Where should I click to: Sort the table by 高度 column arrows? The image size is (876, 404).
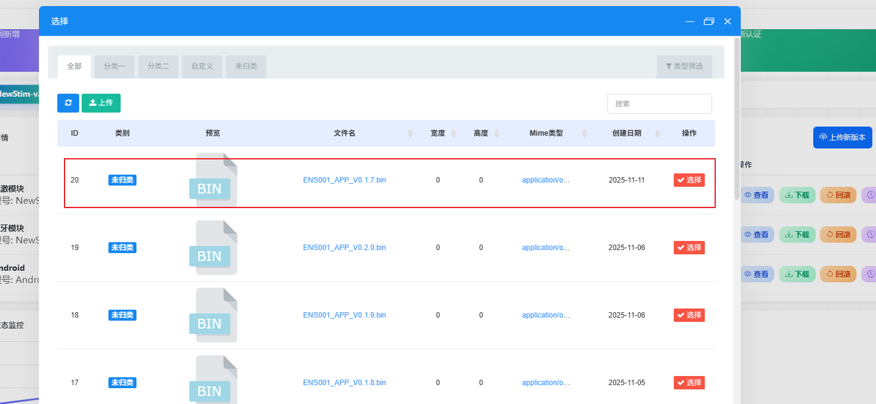point(496,133)
